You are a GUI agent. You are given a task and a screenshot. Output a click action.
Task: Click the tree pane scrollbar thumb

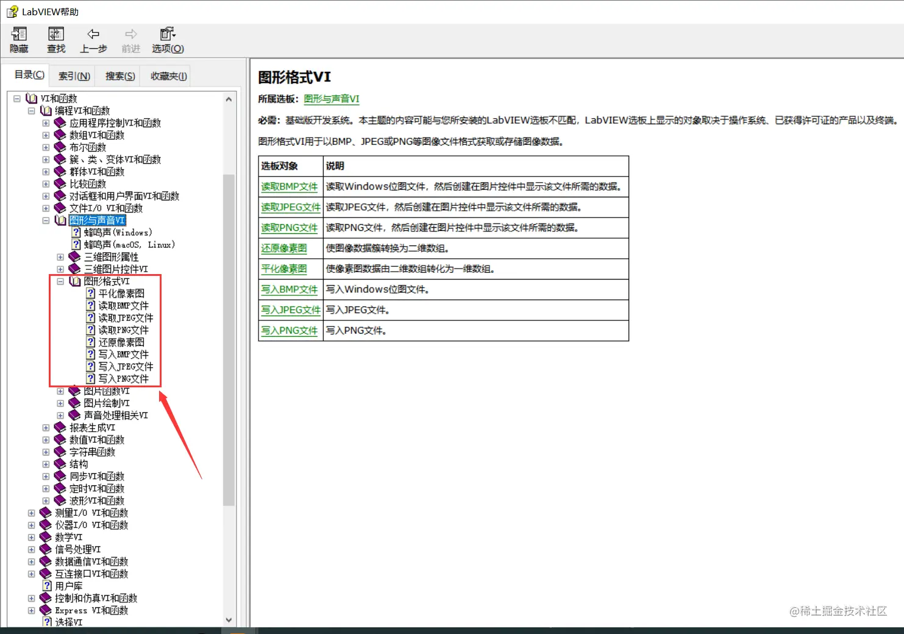(229, 340)
